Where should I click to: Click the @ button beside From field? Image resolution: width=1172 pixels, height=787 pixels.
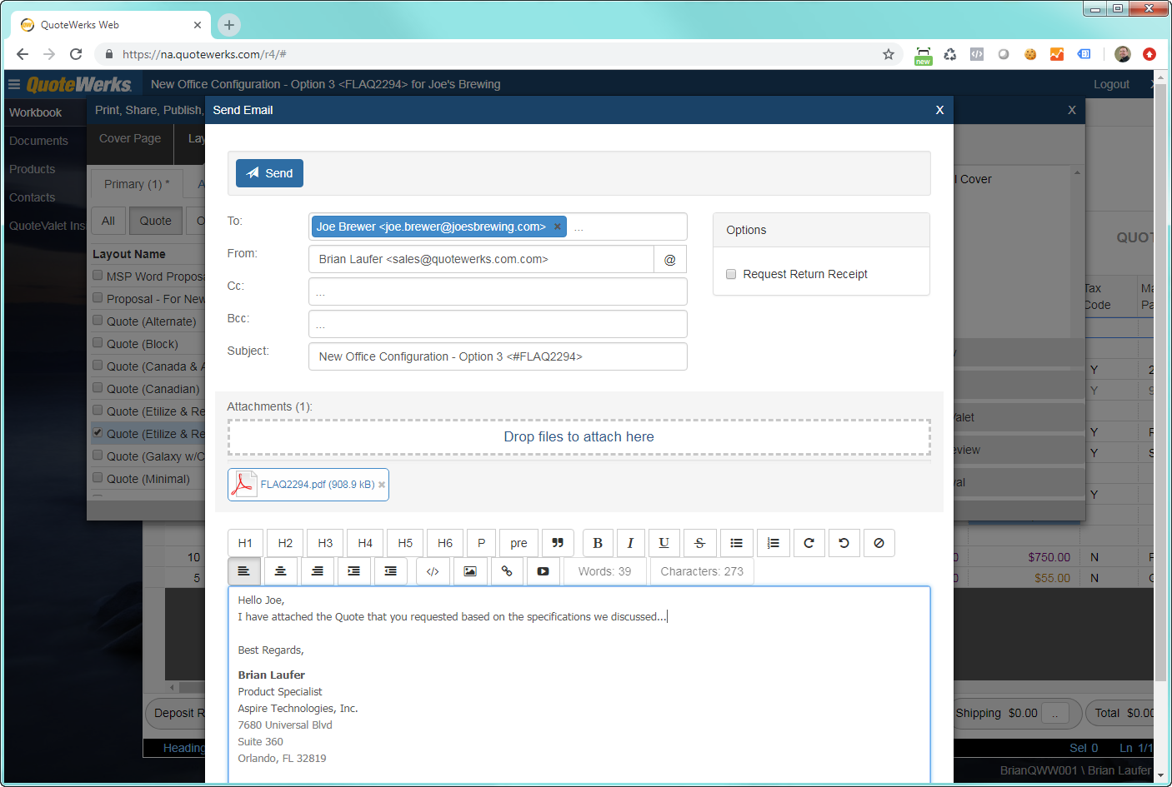(670, 259)
